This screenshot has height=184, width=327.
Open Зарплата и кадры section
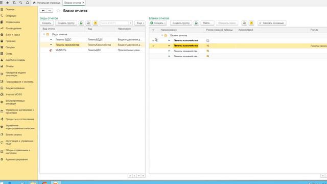click(15, 60)
